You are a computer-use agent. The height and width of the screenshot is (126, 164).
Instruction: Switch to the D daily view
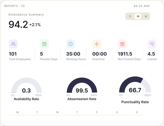(x=130, y=16)
